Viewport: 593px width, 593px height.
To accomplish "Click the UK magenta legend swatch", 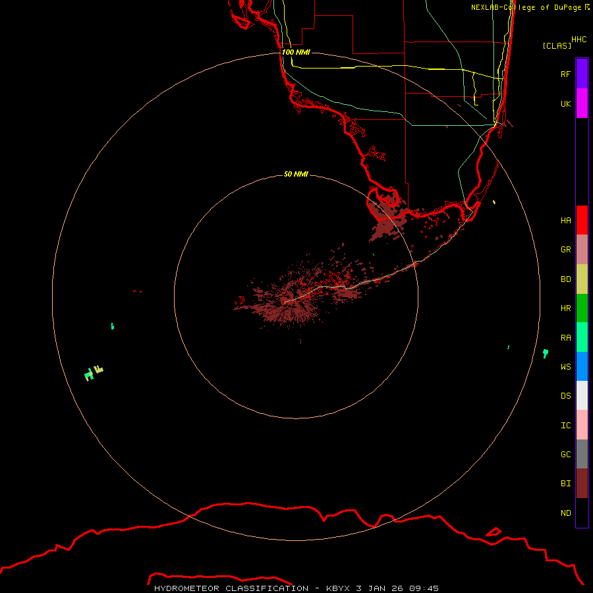I will click(582, 103).
